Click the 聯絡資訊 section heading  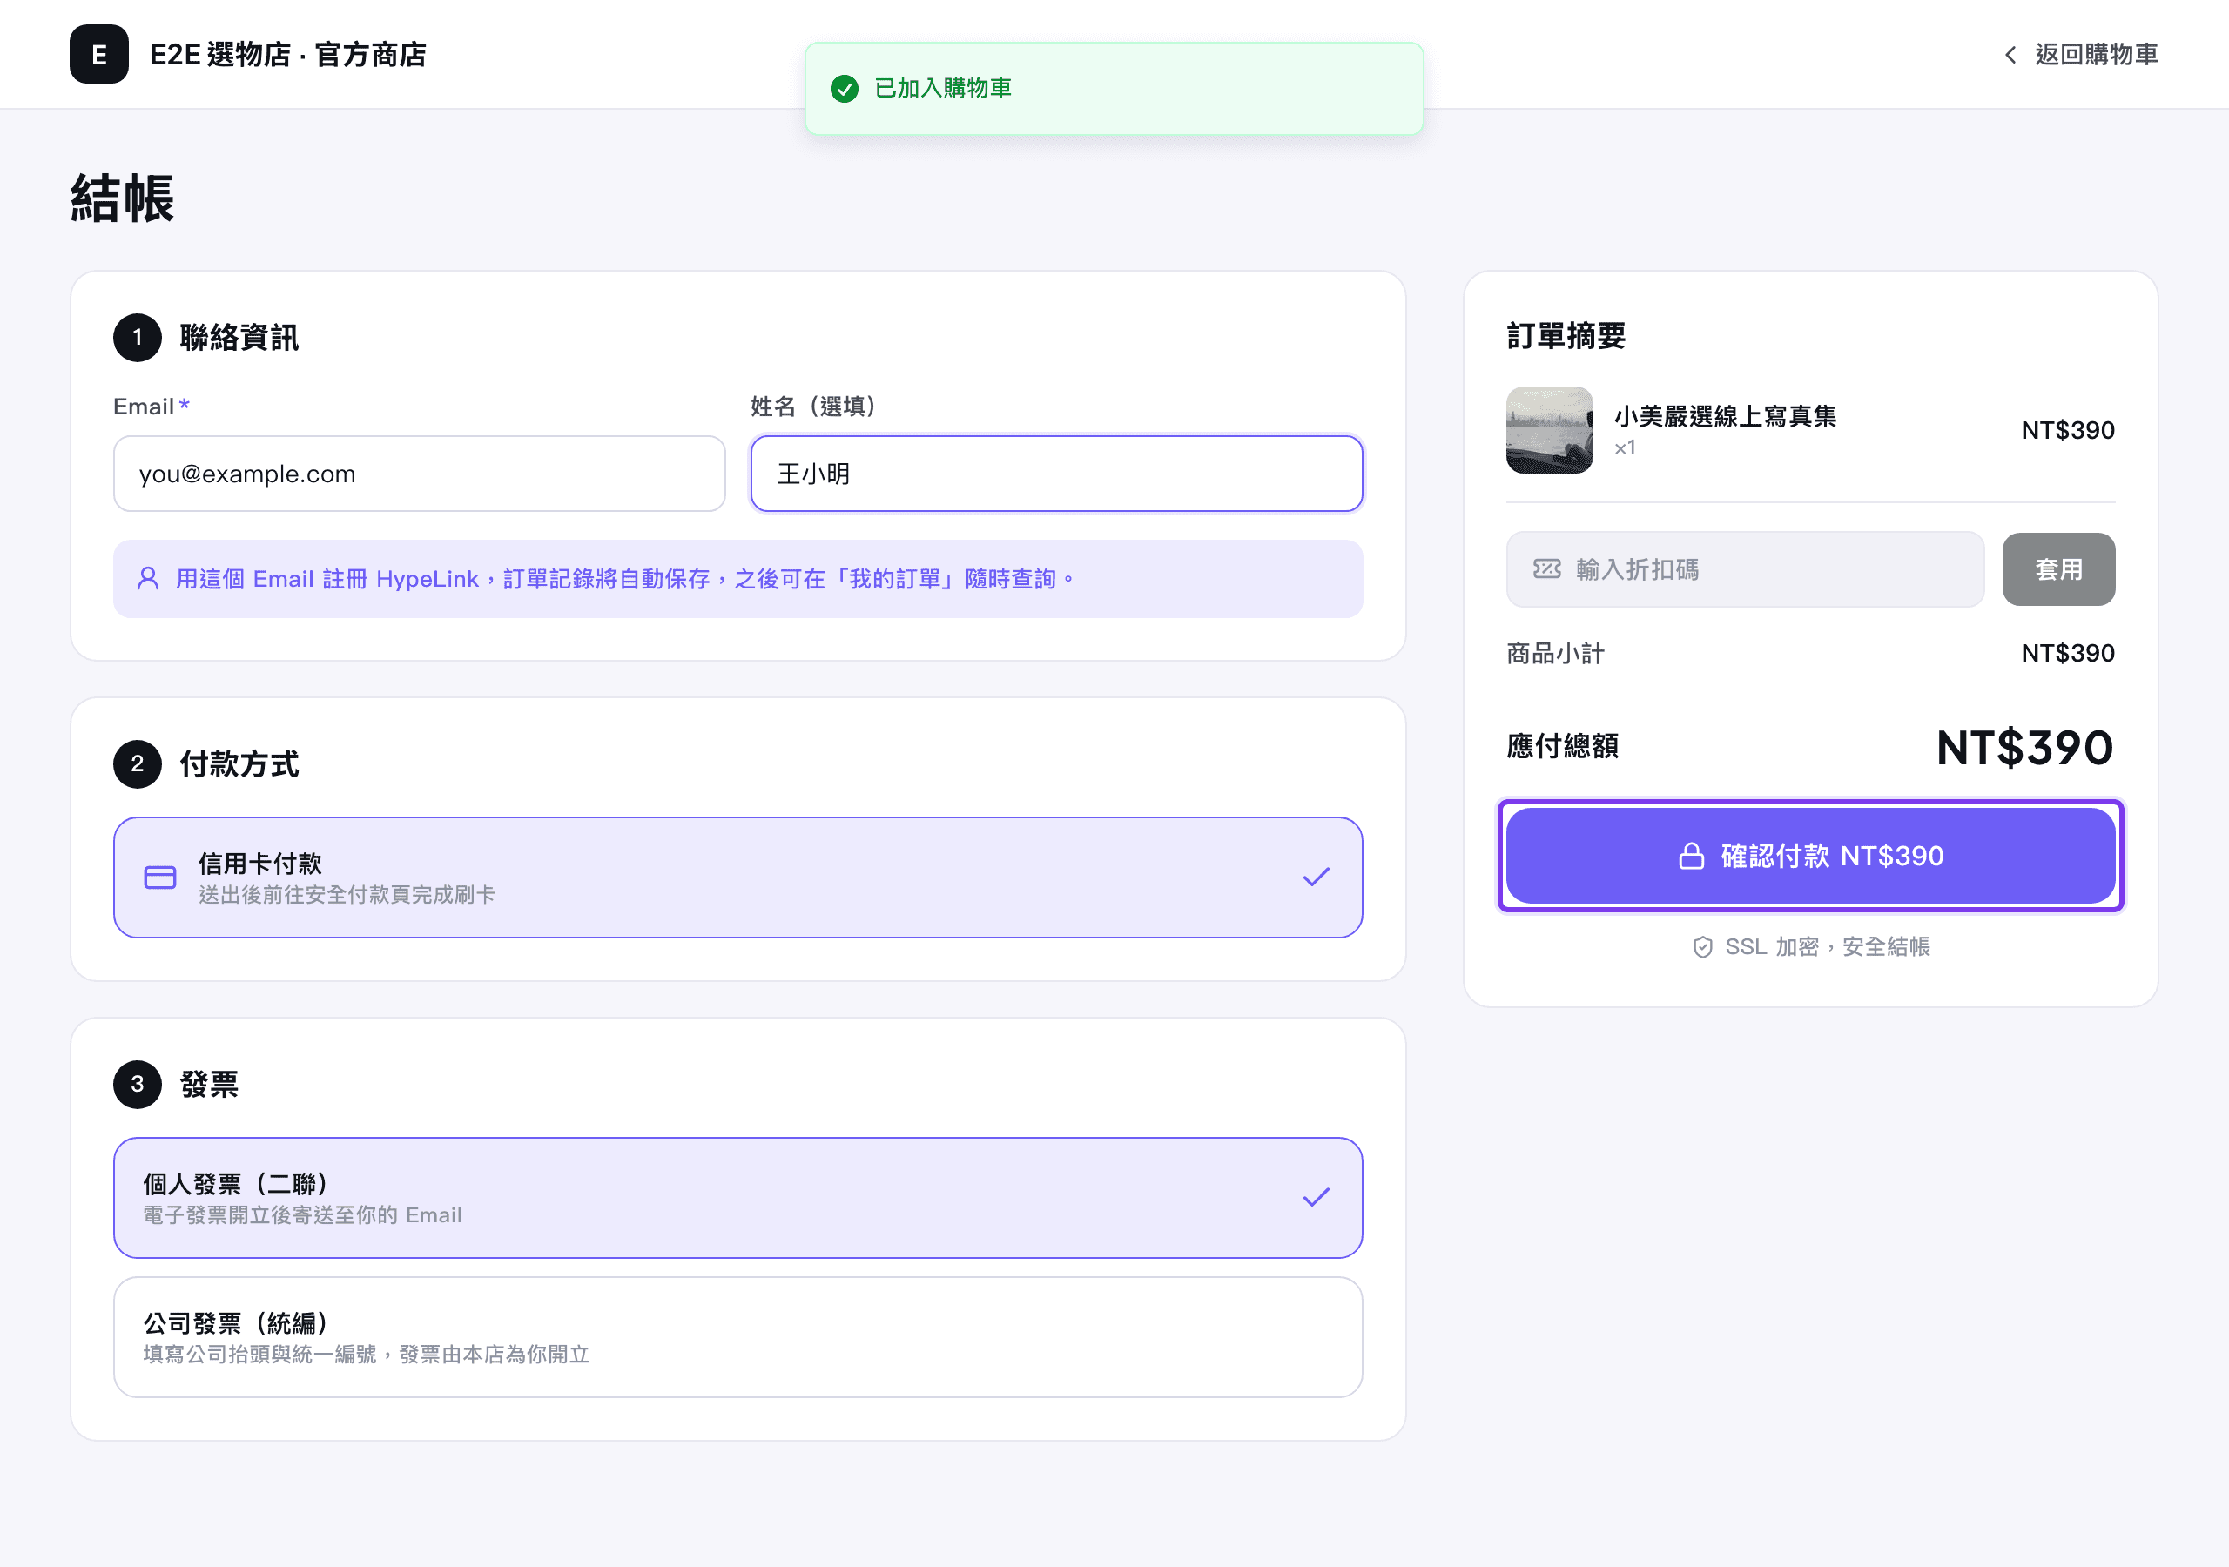point(239,338)
